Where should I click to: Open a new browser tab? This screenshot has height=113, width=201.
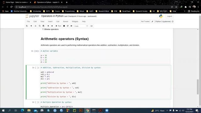pyautogui.click(x=67, y=2)
